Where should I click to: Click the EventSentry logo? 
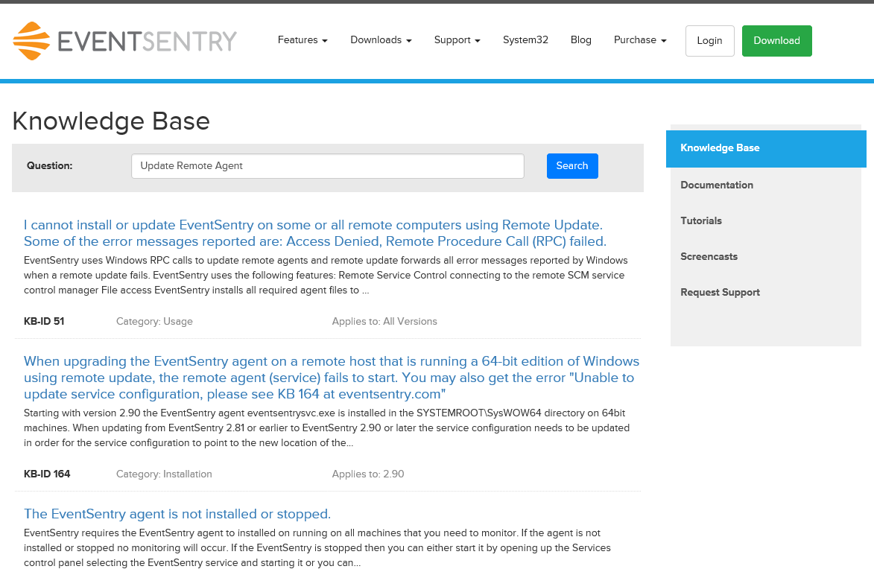pyautogui.click(x=125, y=41)
